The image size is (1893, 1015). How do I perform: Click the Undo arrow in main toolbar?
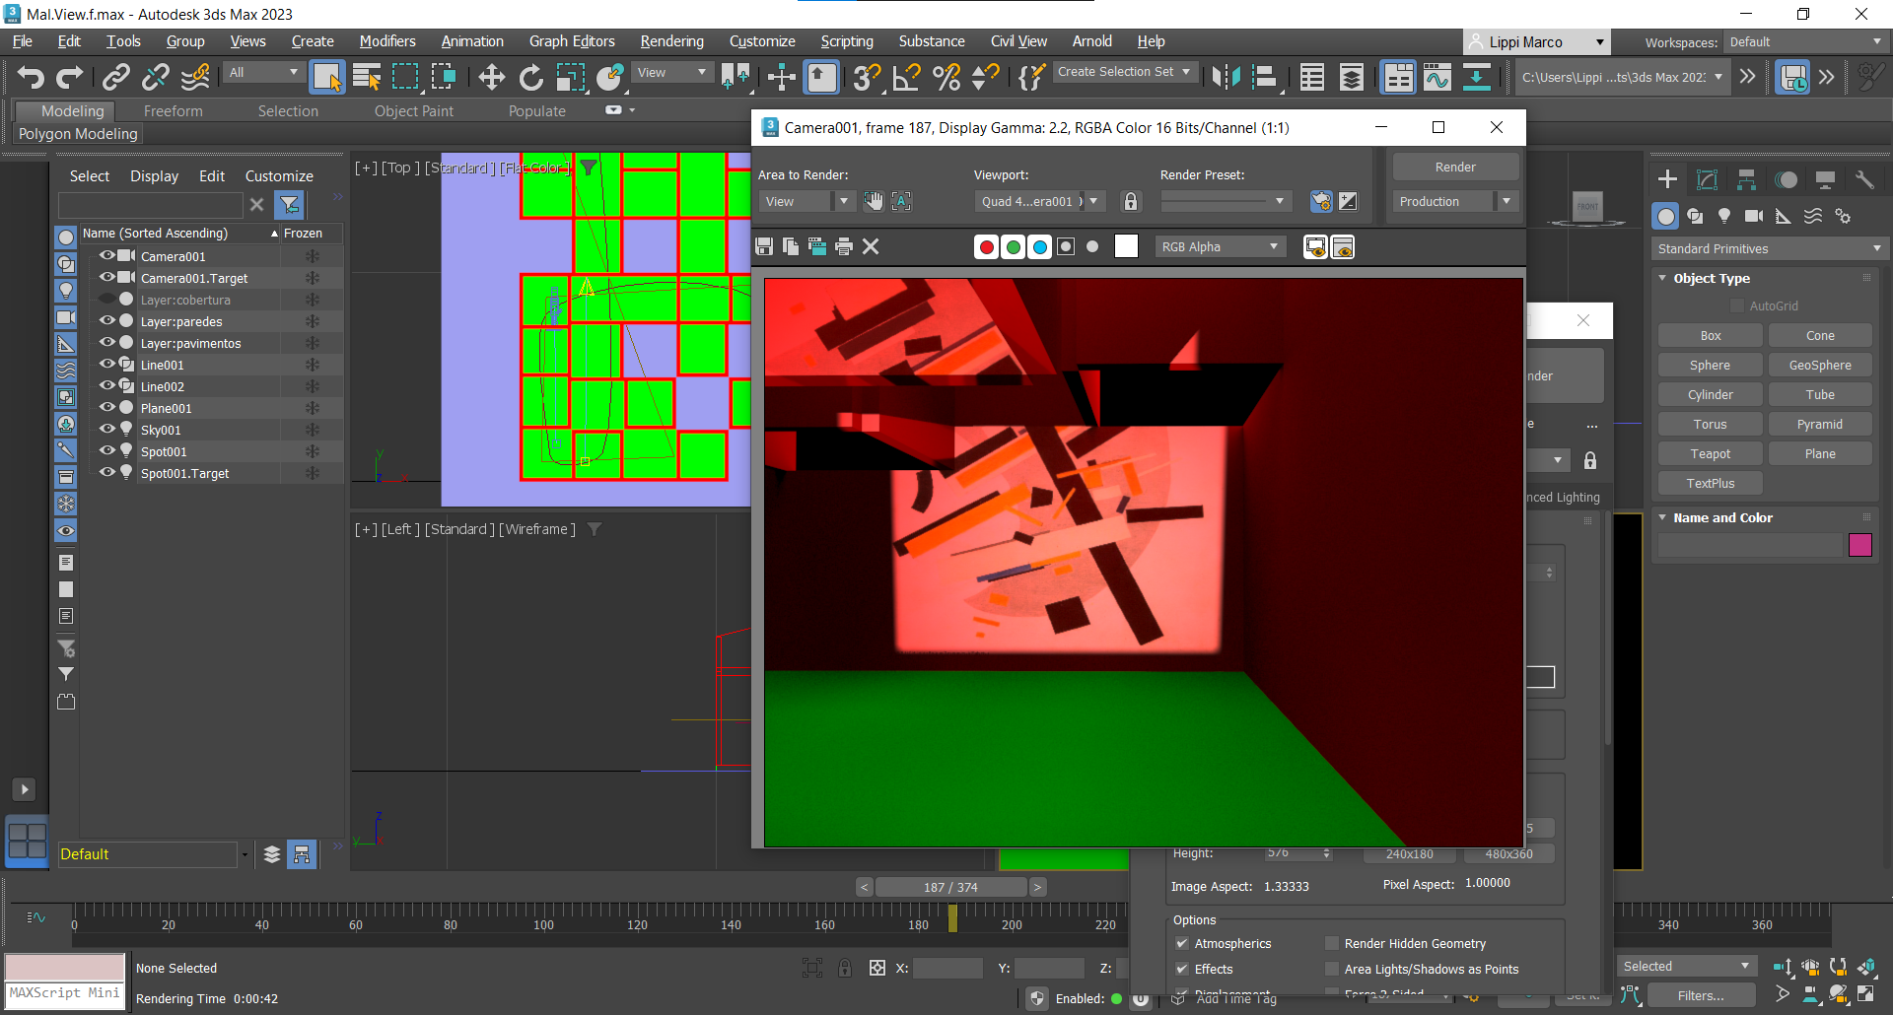pyautogui.click(x=31, y=77)
